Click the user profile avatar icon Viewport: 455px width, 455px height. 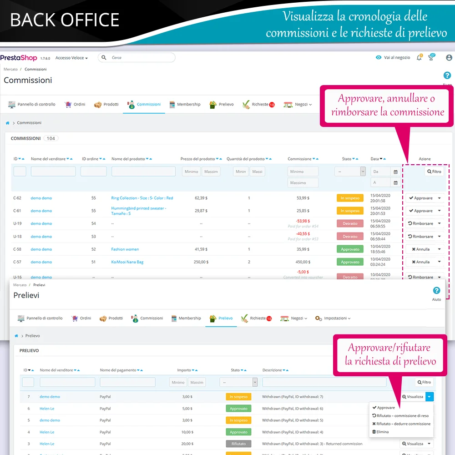(449, 58)
